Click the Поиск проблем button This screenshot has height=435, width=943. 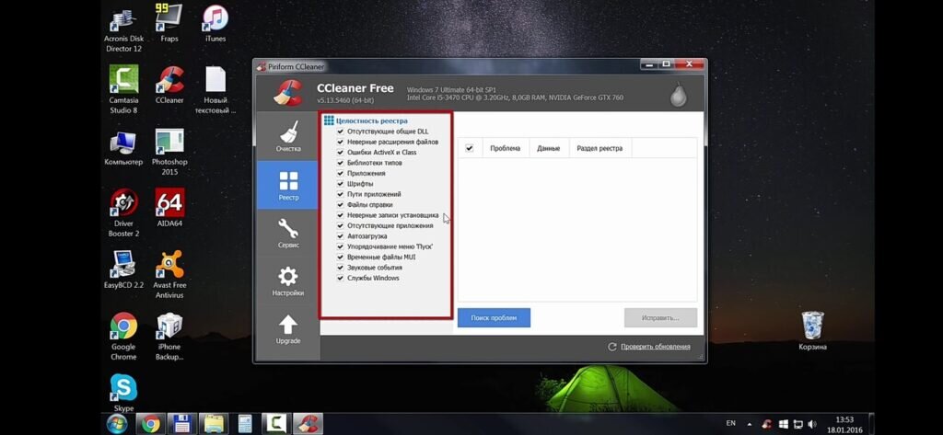coord(494,318)
